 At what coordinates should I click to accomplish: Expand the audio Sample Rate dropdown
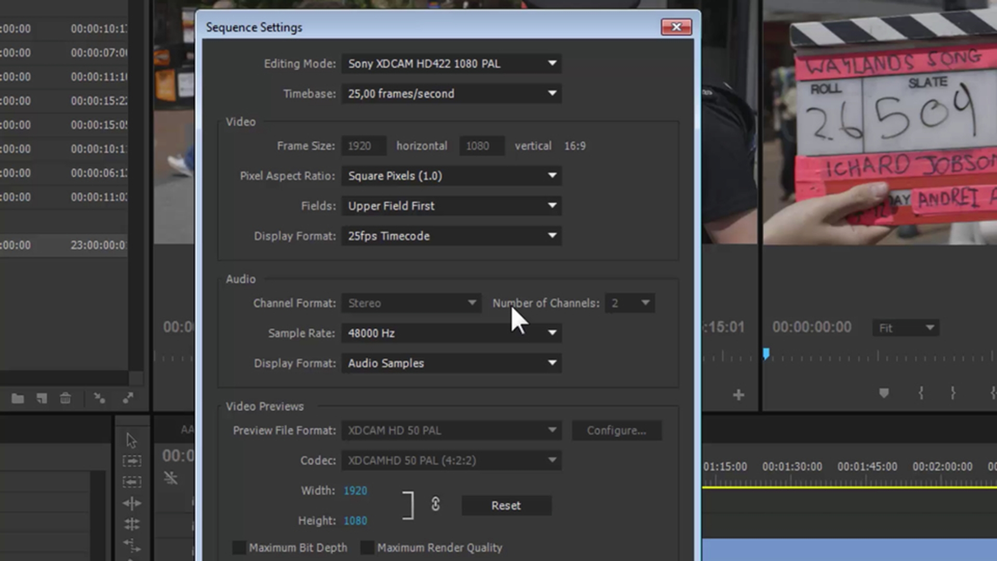click(451, 333)
